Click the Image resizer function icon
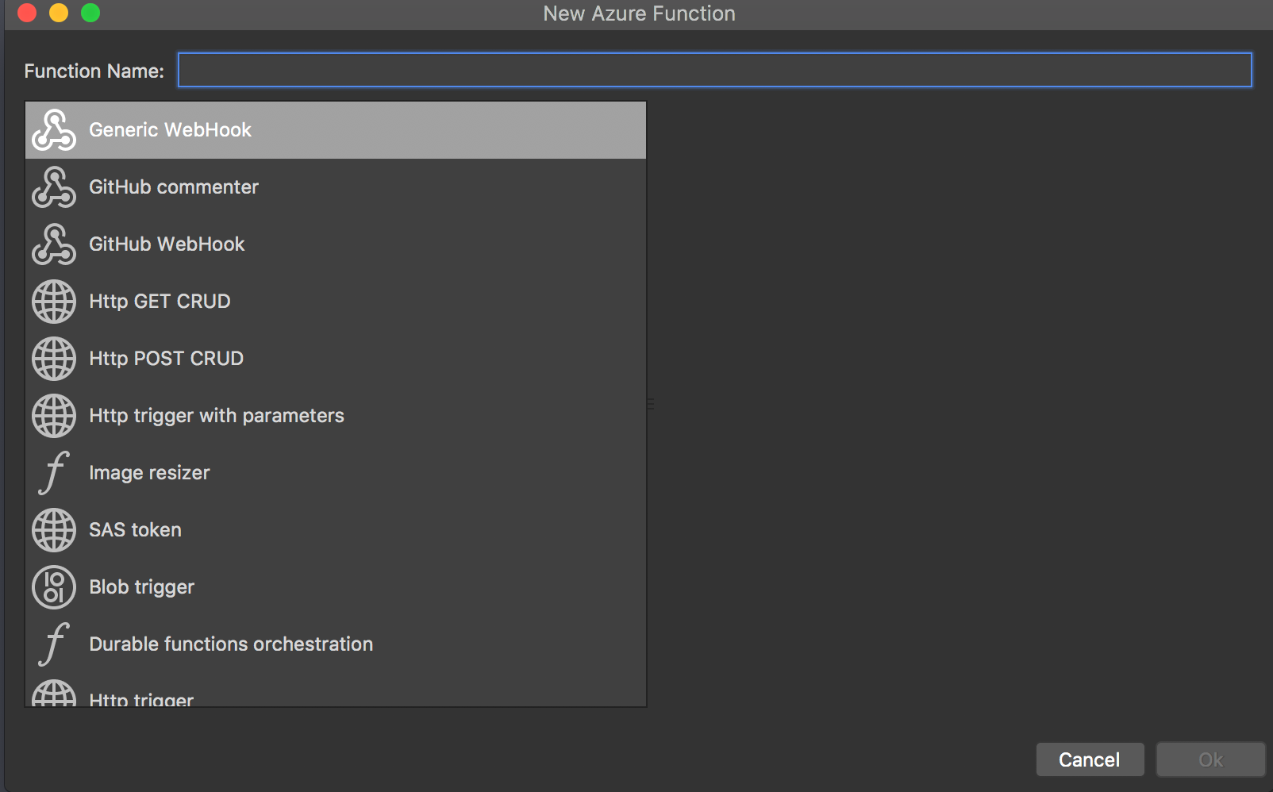The height and width of the screenshot is (792, 1273). tap(54, 473)
